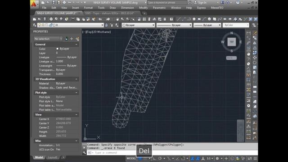This screenshot has height=162, width=288.
Task: Click the command line input field
Action: [173, 153]
